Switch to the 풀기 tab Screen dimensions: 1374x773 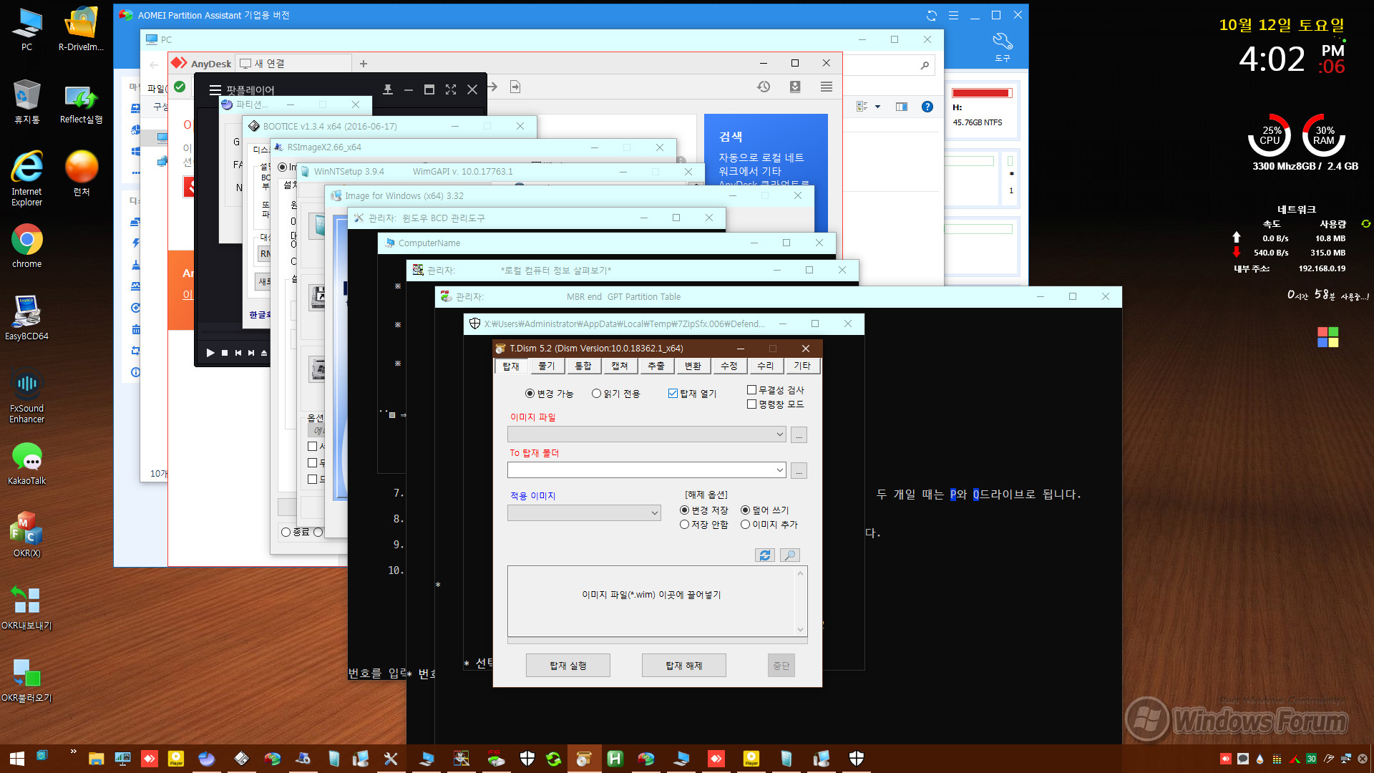547,366
